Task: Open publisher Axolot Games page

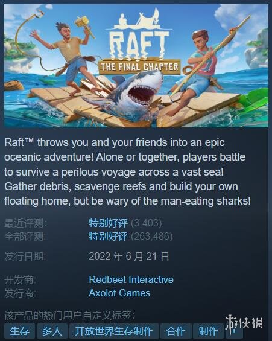Action: coord(119,293)
